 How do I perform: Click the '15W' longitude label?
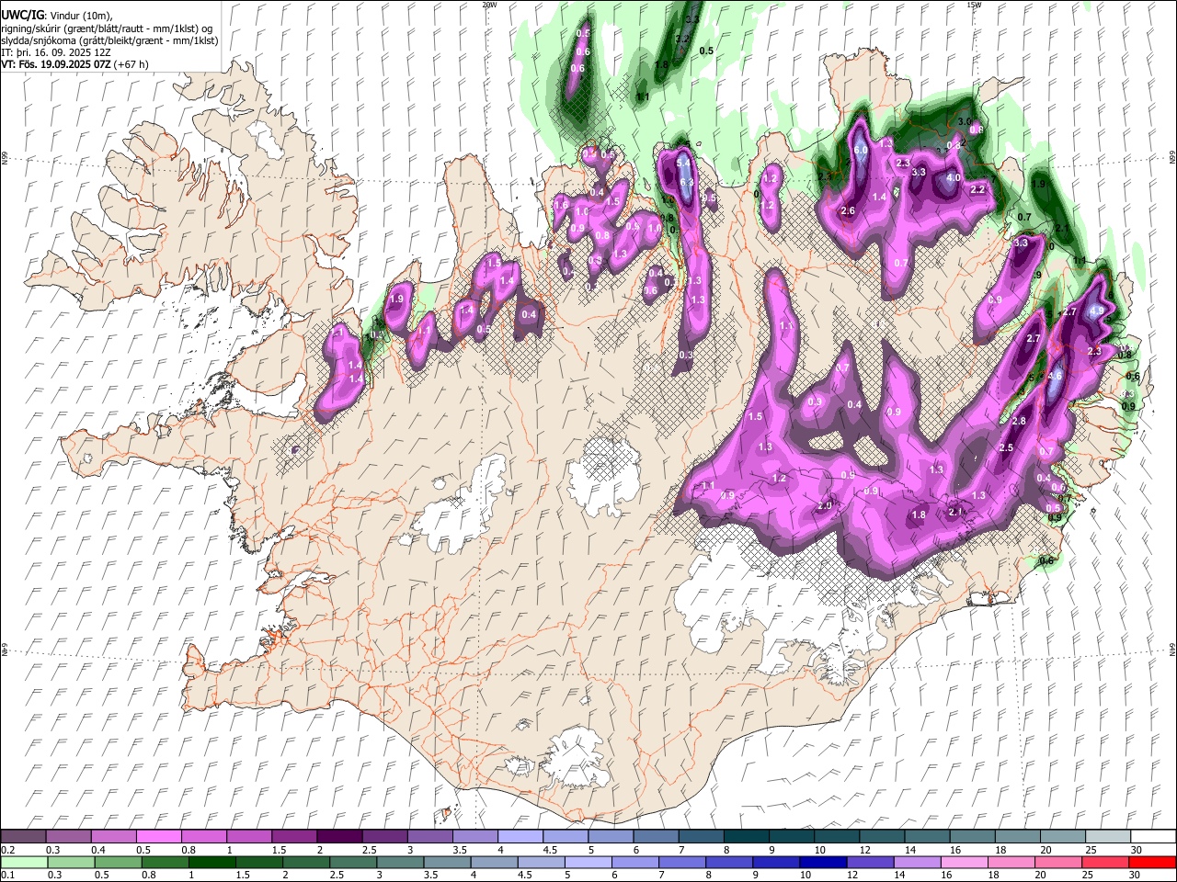975,5
